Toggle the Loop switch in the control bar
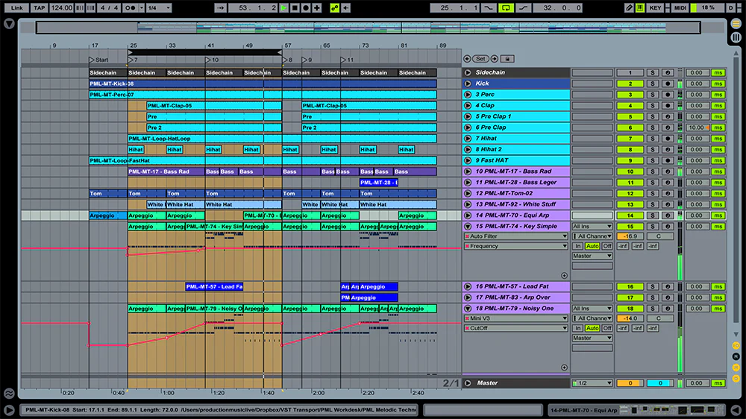The image size is (746, 419). click(x=507, y=7)
